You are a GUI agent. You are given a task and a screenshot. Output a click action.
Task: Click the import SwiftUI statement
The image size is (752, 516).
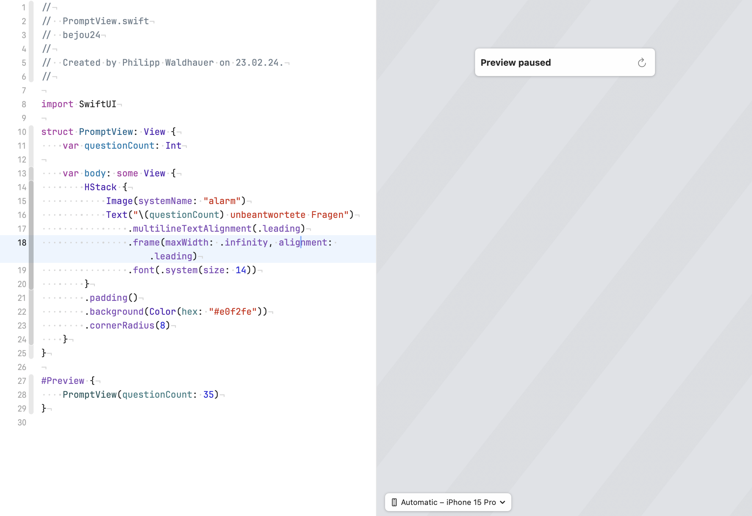point(79,104)
